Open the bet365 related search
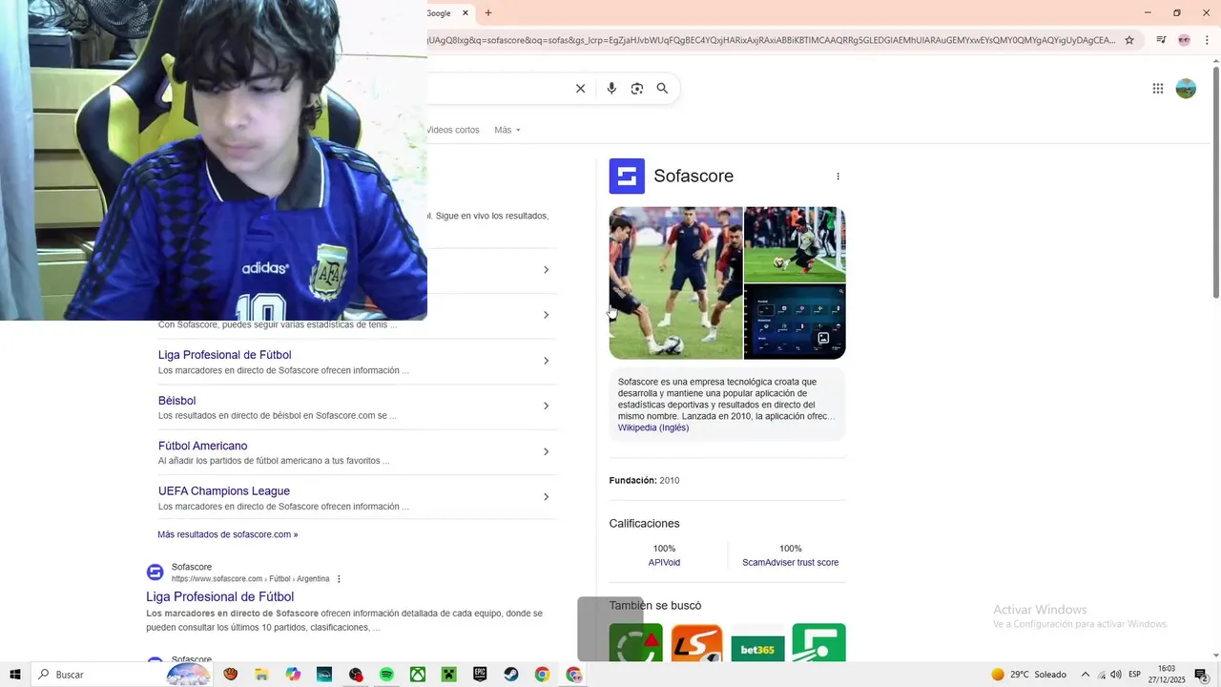Image resolution: width=1221 pixels, height=687 pixels. 757,643
